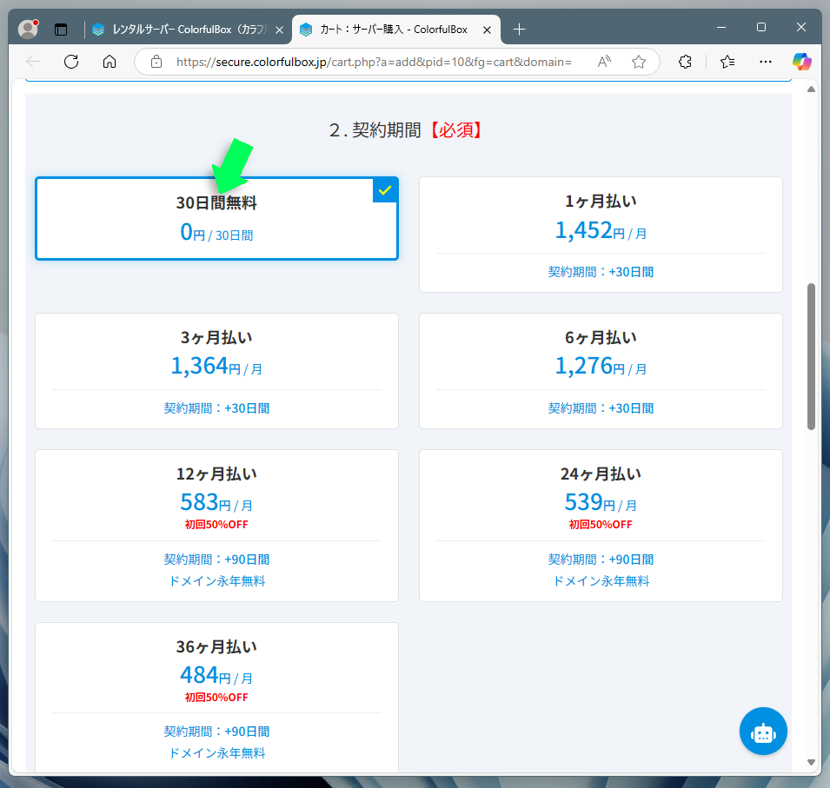
Task: Click 契約期間：+90日間 in 12ヶ月払い card
Action: pos(216,560)
